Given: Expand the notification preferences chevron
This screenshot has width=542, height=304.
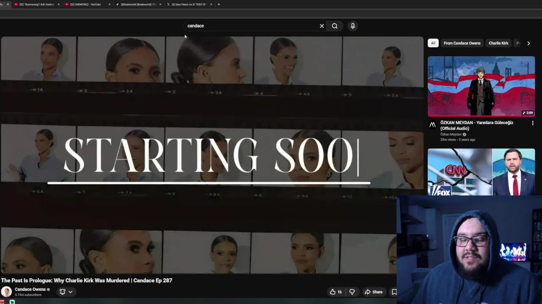Looking at the screenshot, I should click(x=70, y=292).
